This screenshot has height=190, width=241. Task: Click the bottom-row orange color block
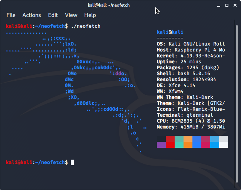(188, 145)
